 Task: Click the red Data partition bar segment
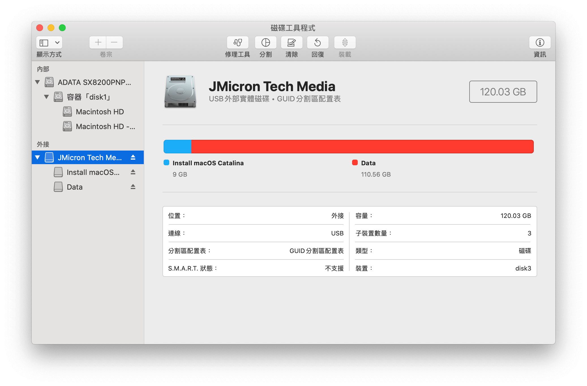(362, 147)
